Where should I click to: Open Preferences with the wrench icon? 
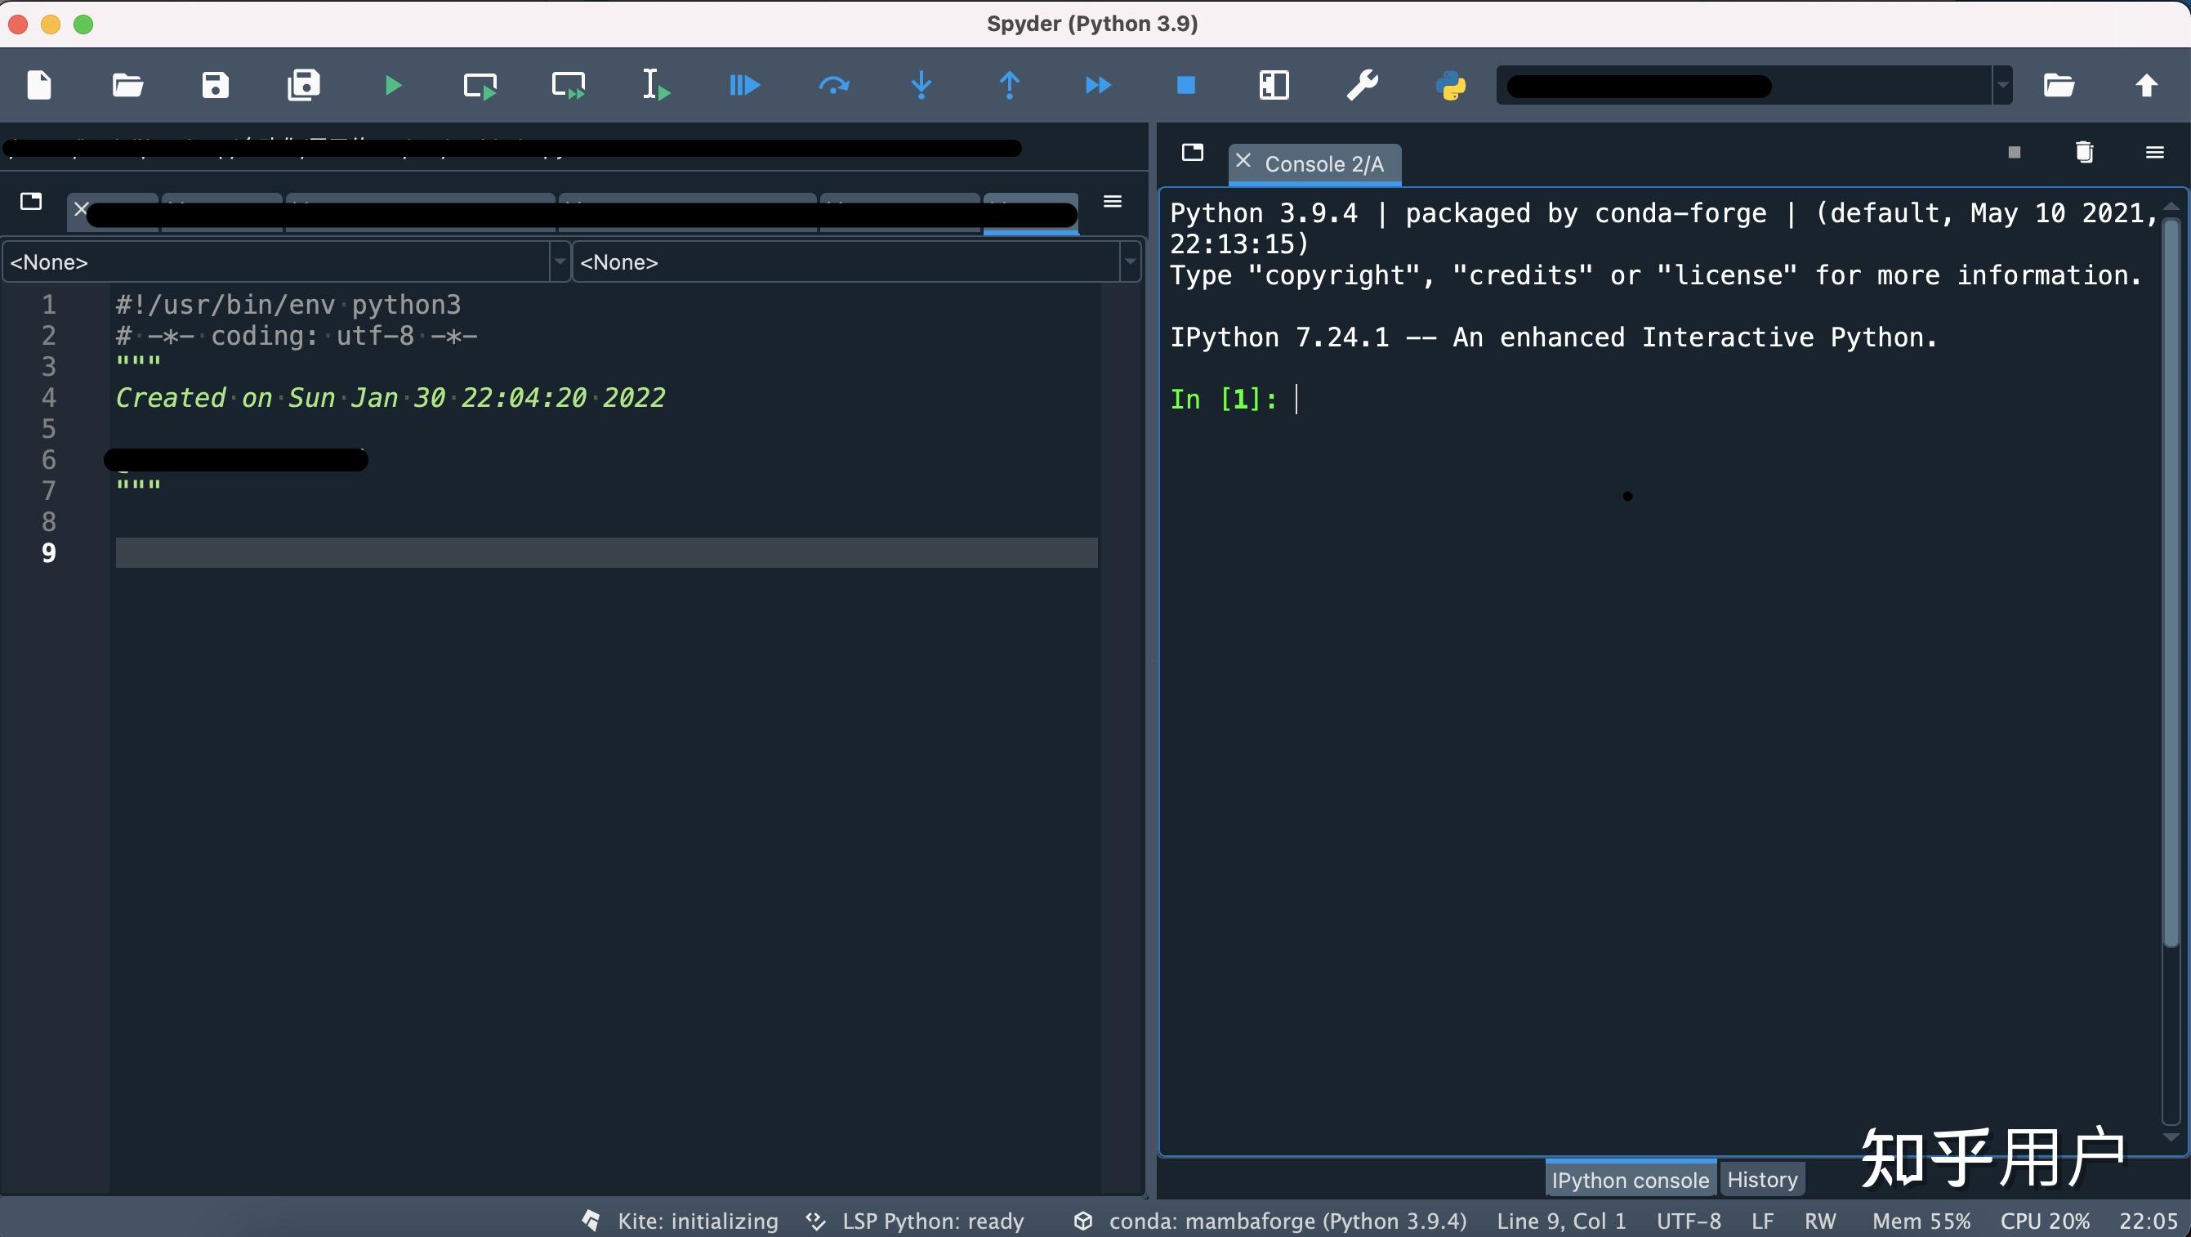pos(1363,85)
